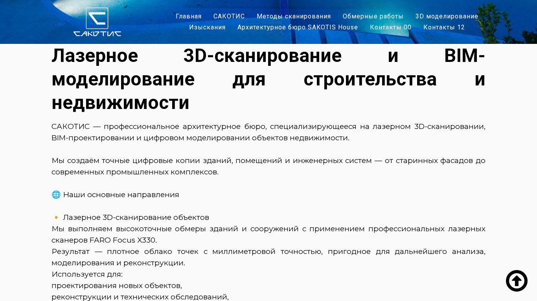Click the line Используется для:
This screenshot has height=301, width=537.
[87, 274]
